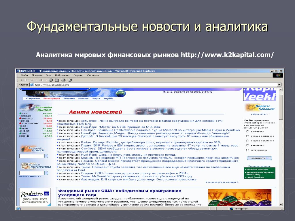Select the 'негативно' poll option
The image size is (295, 221).
click(x=247, y=145)
